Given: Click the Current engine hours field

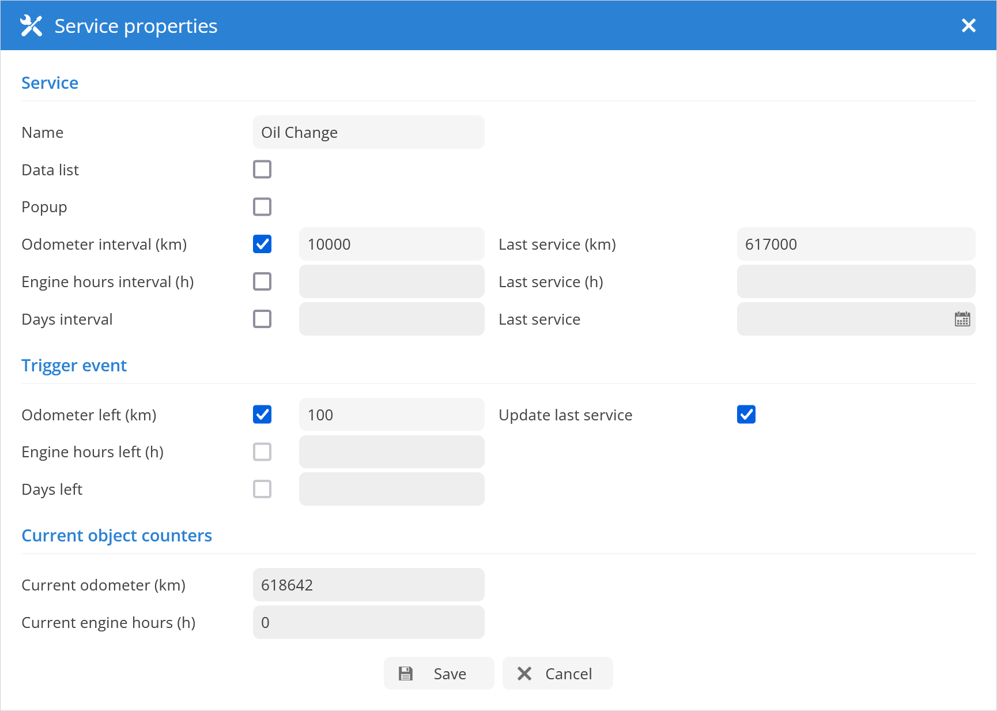Looking at the screenshot, I should click(x=368, y=622).
